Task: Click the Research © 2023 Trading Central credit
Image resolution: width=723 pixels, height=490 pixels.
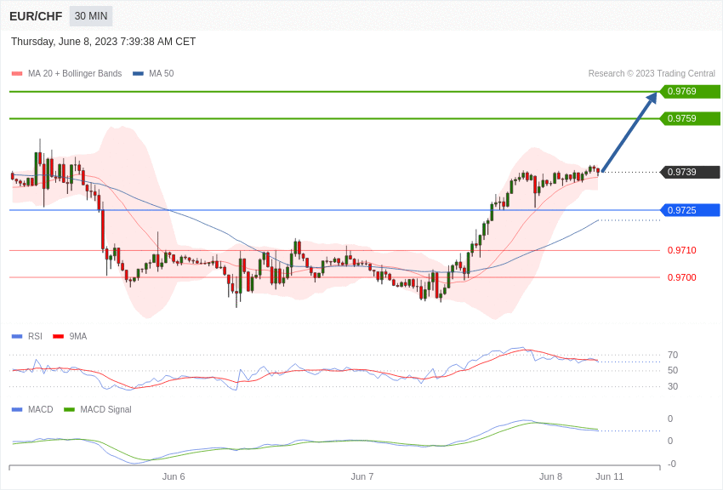Action: click(652, 73)
